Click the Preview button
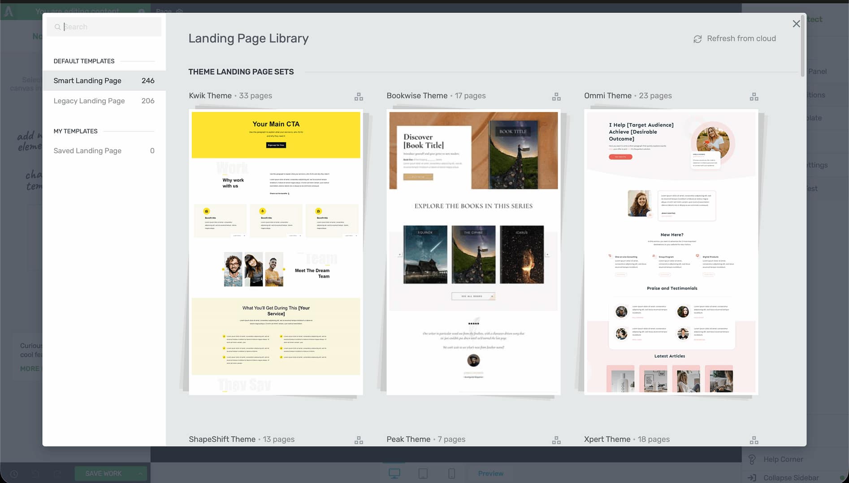The height and width of the screenshot is (483, 849). point(490,473)
